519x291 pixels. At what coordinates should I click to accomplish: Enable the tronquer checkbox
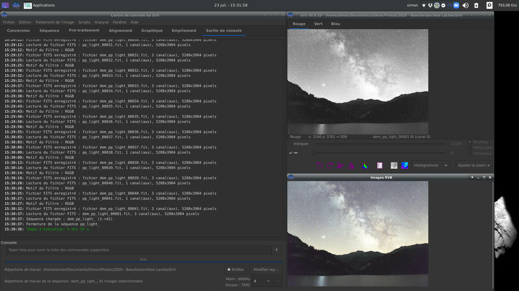[291, 144]
